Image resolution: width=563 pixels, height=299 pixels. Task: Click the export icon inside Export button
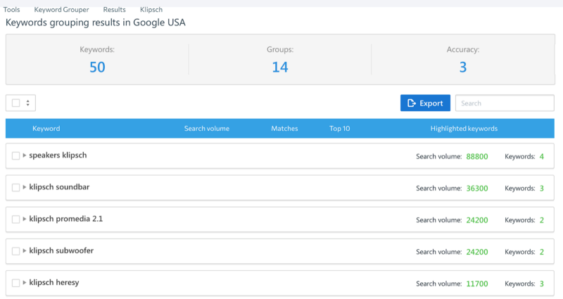(x=412, y=103)
